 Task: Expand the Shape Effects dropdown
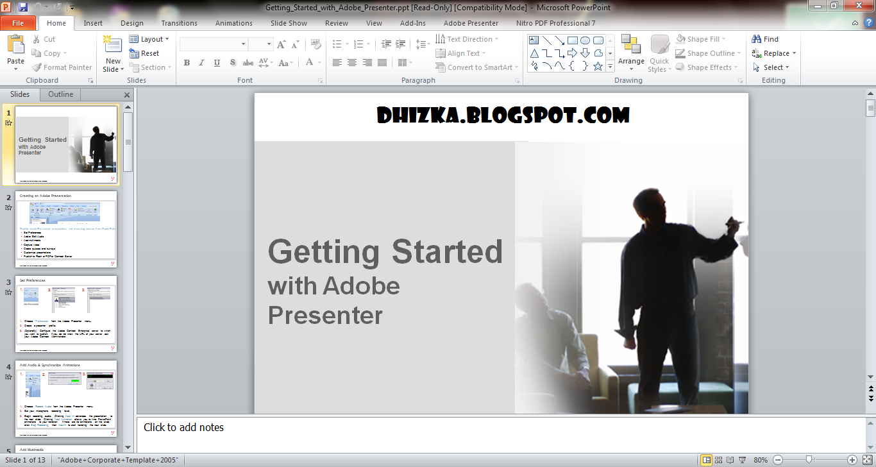(707, 67)
